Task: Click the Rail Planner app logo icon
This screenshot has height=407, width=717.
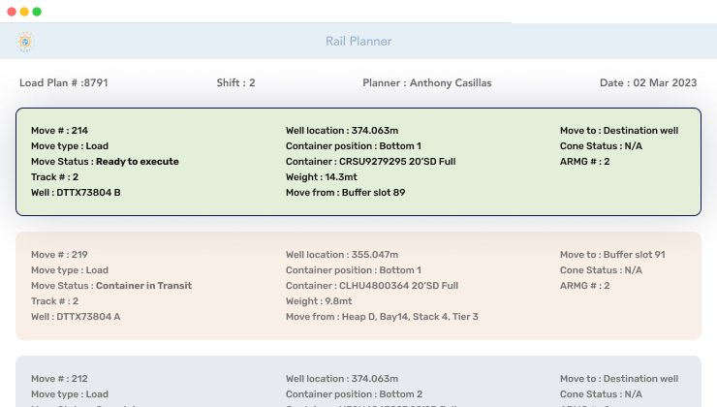Action: (25, 42)
